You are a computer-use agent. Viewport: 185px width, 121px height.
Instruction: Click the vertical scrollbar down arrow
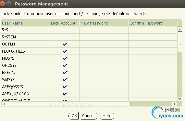coord(179,99)
